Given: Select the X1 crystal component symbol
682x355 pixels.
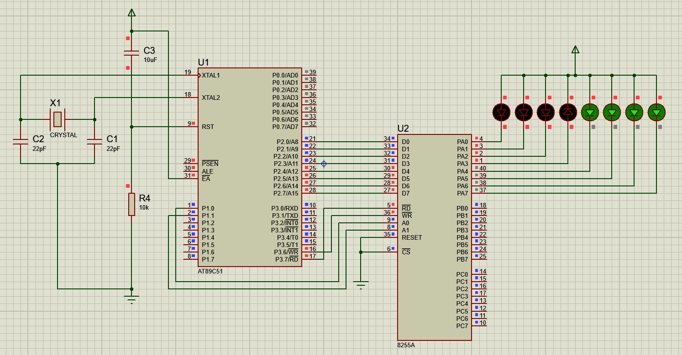Looking at the screenshot, I should coord(57,119).
